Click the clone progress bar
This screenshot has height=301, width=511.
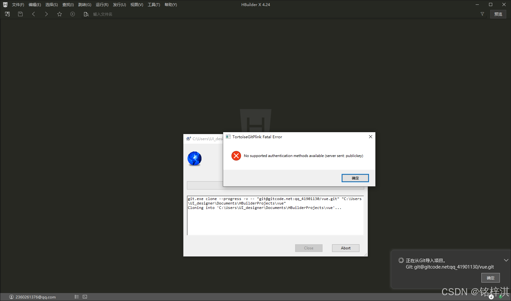click(x=275, y=185)
